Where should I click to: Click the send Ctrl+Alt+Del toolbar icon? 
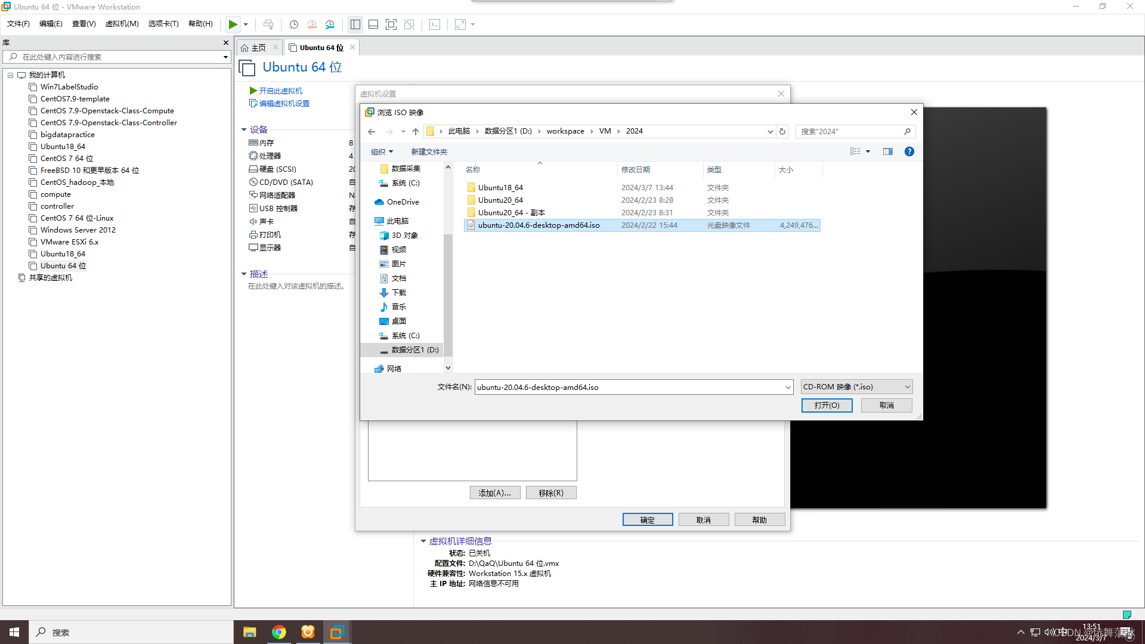pos(268,24)
